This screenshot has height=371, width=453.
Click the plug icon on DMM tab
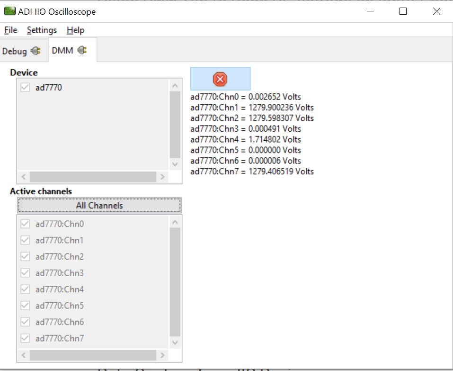point(82,50)
